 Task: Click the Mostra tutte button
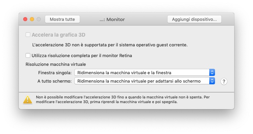(x=62, y=19)
